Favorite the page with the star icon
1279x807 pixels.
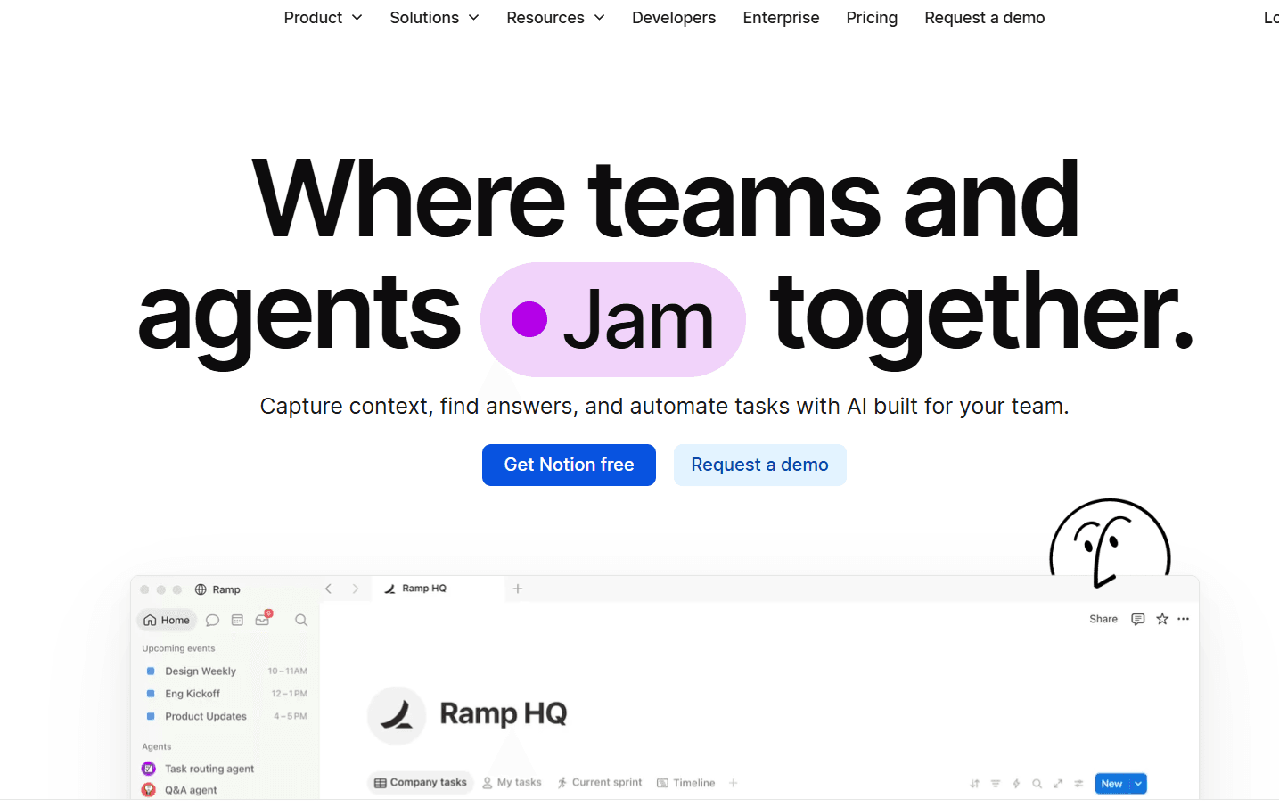pyautogui.click(x=1162, y=619)
